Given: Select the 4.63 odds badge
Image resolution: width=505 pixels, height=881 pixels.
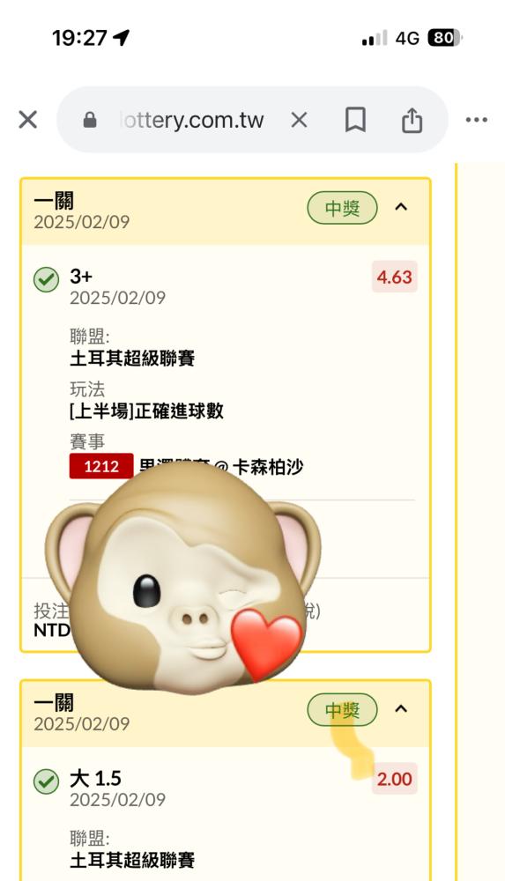Looking at the screenshot, I should click(394, 277).
